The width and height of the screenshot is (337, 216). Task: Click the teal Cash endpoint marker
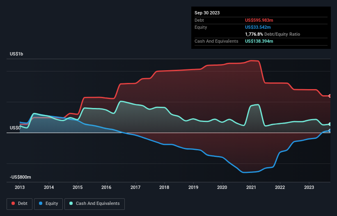pyautogui.click(x=330, y=124)
